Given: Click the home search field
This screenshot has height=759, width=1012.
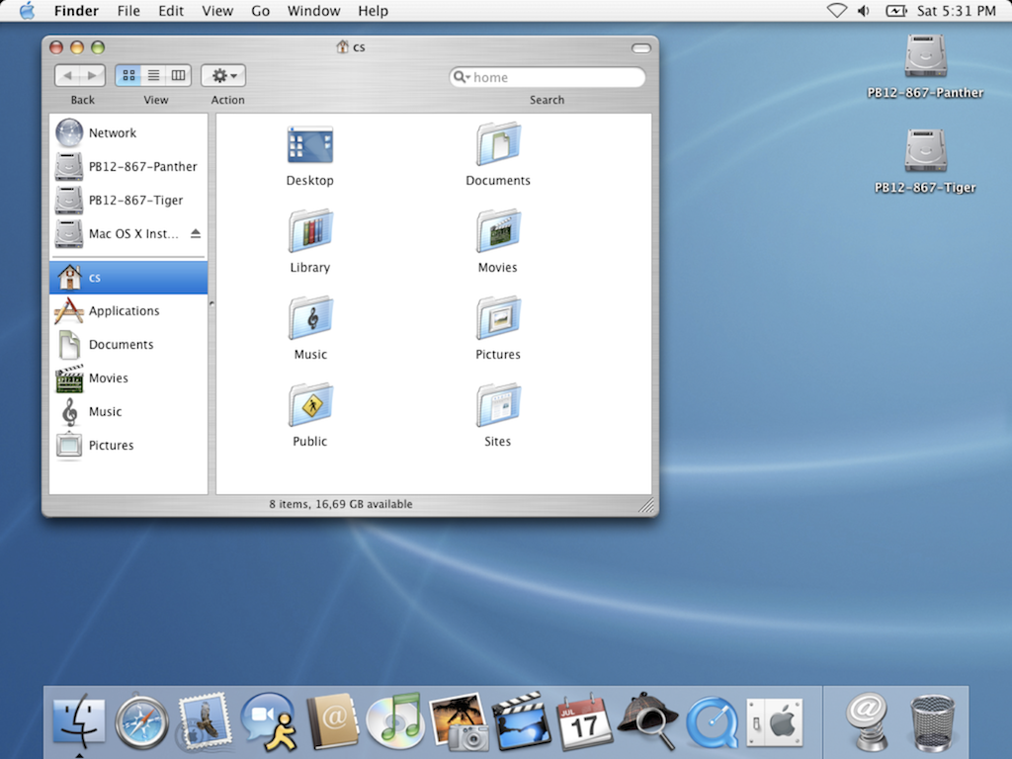Looking at the screenshot, I should click(548, 77).
